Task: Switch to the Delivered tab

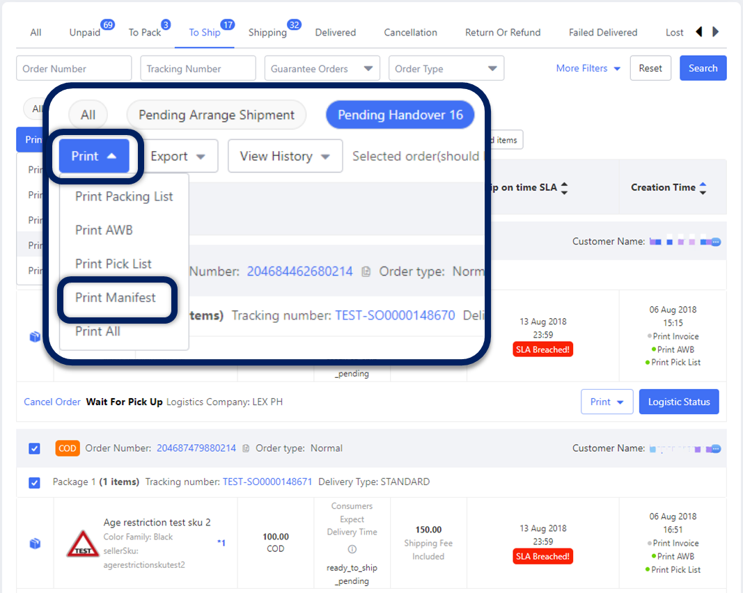Action: [335, 32]
